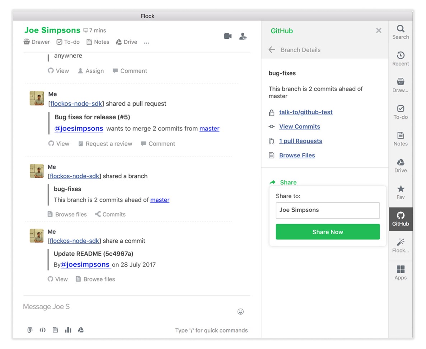Open the Fav star sidebar item

[401, 192]
